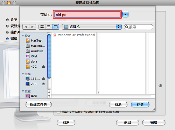Eject the 209 shared computer

click(43, 84)
